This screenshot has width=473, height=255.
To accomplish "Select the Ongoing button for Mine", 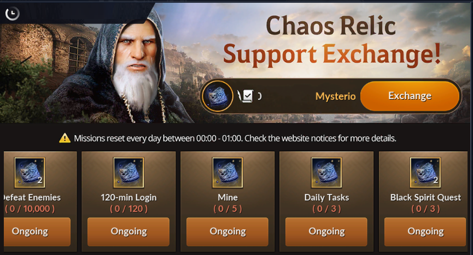I will click(x=227, y=232).
